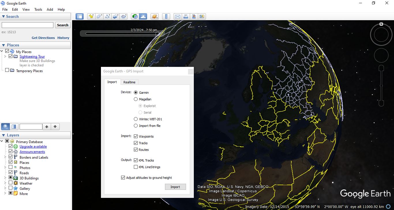The width and height of the screenshot is (394, 210).
Task: Enable the KML LineStrings output checkbox
Action: 136,167
